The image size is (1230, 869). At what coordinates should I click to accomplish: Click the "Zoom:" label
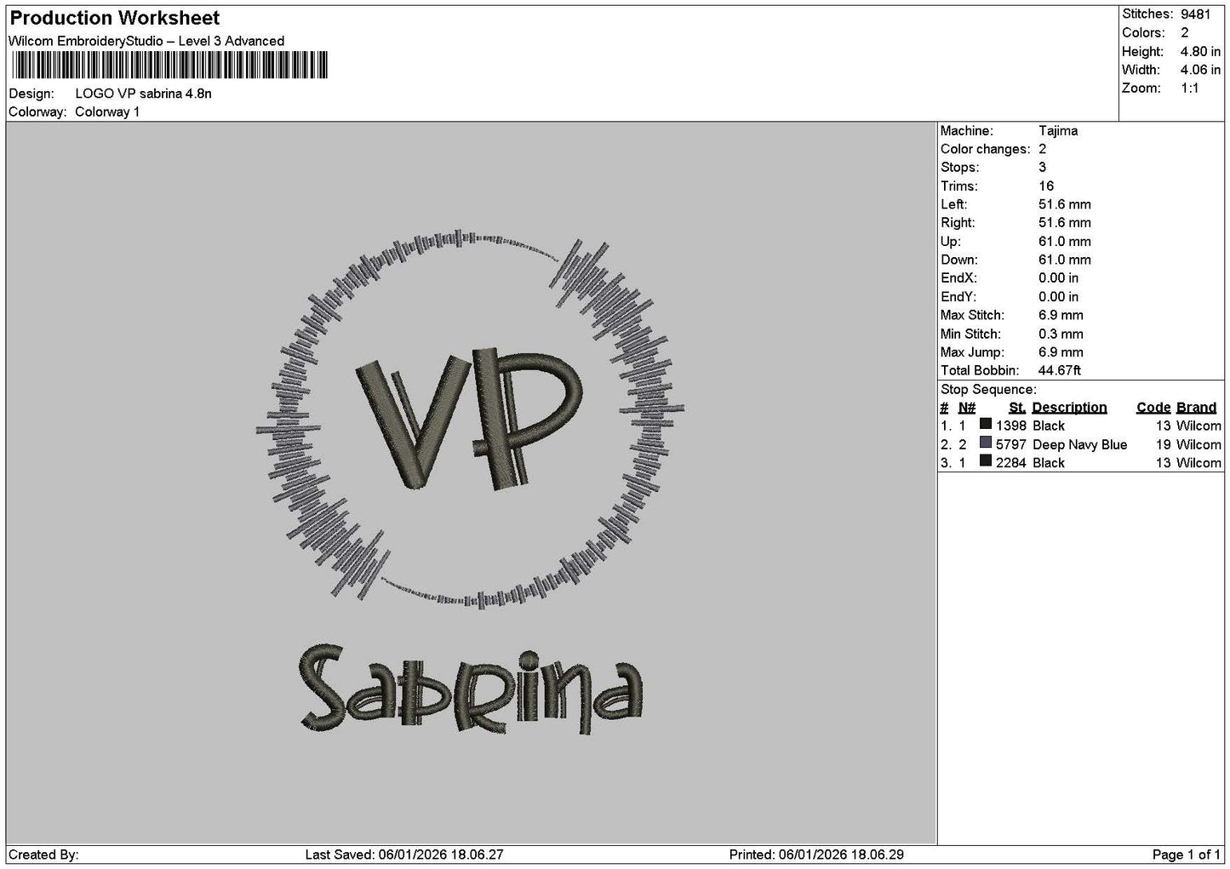(1141, 89)
